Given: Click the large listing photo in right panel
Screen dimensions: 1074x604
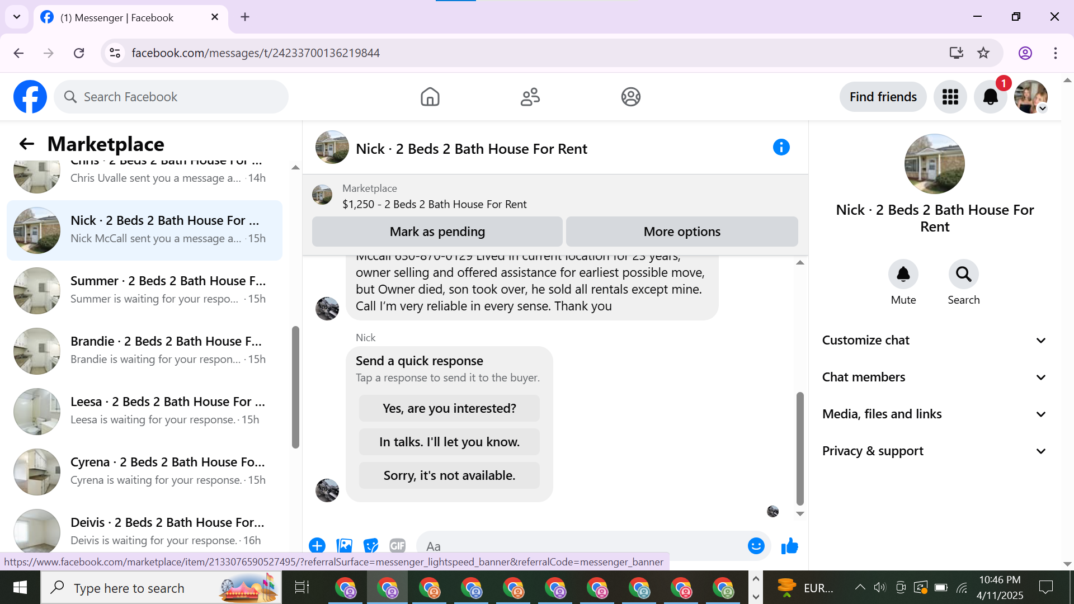Looking at the screenshot, I should (x=934, y=163).
